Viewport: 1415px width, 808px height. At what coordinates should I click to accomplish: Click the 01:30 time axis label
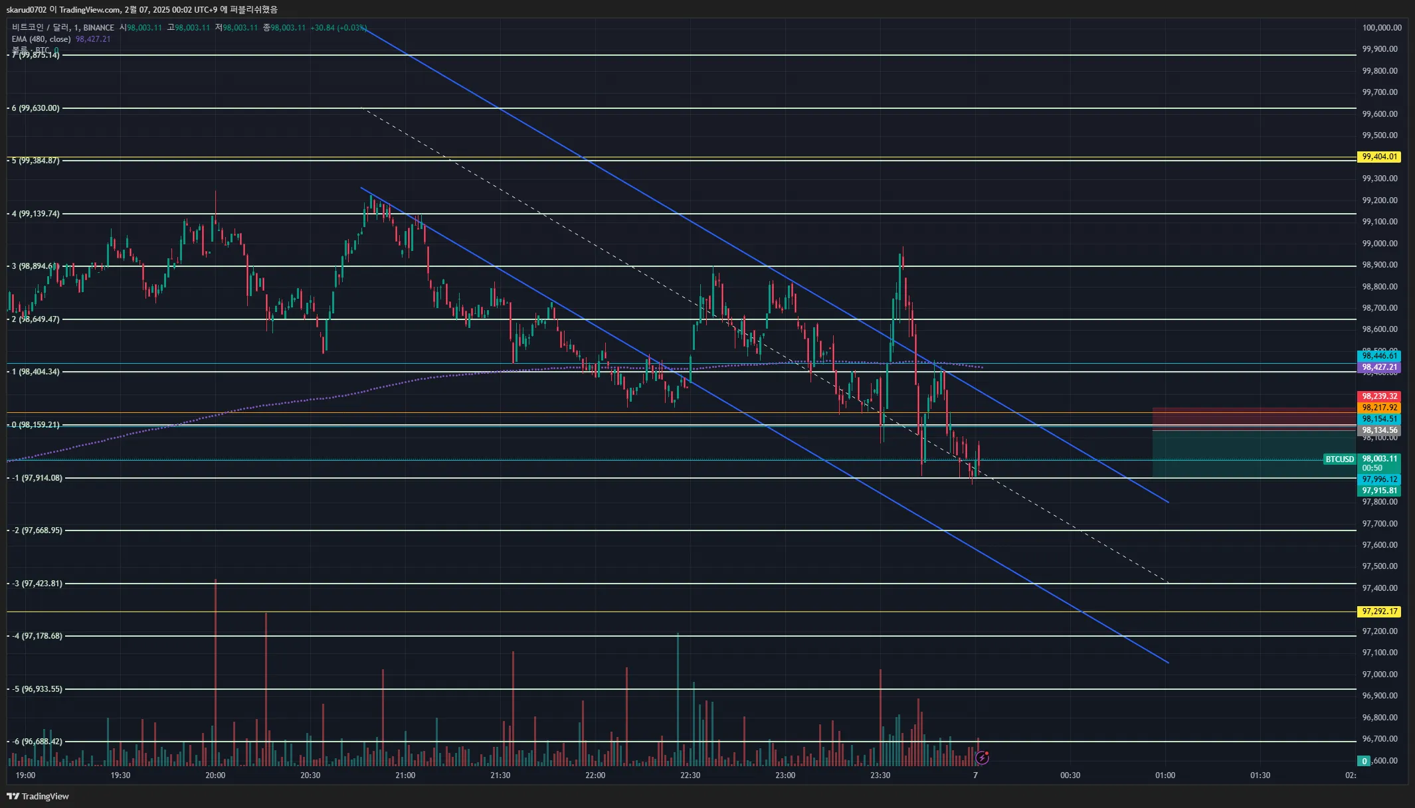[x=1260, y=775]
